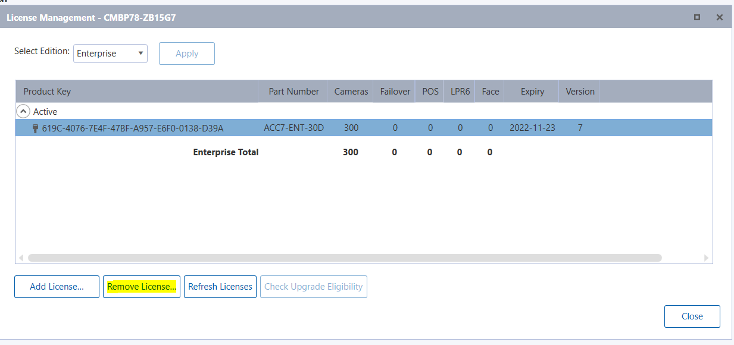
Task: Click the Cameras column header
Action: (351, 91)
